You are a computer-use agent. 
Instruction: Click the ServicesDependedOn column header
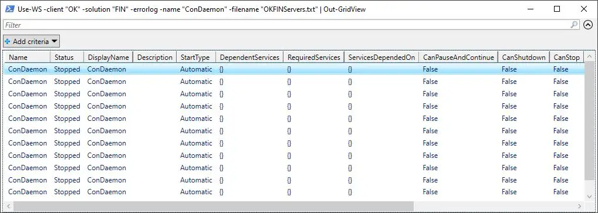[381, 57]
